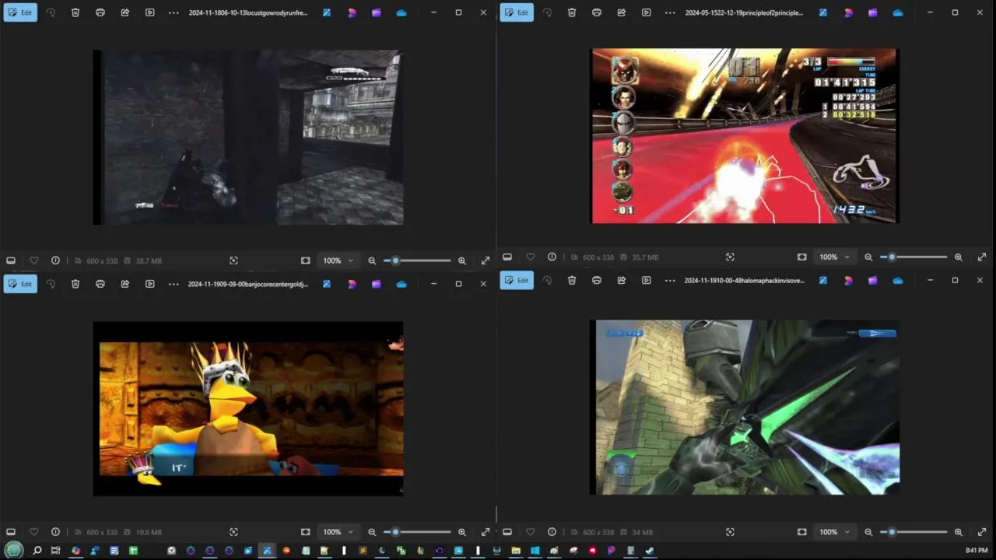Zoom out on the principleof2 image

coord(868,257)
